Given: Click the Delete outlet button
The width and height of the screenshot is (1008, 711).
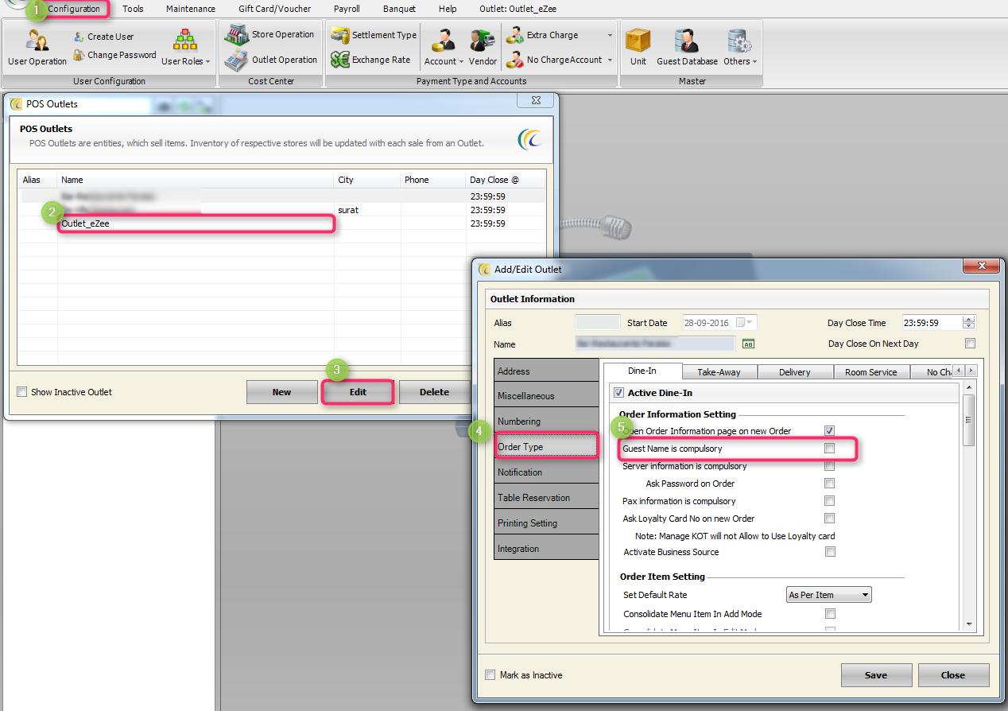Looking at the screenshot, I should pyautogui.click(x=434, y=392).
